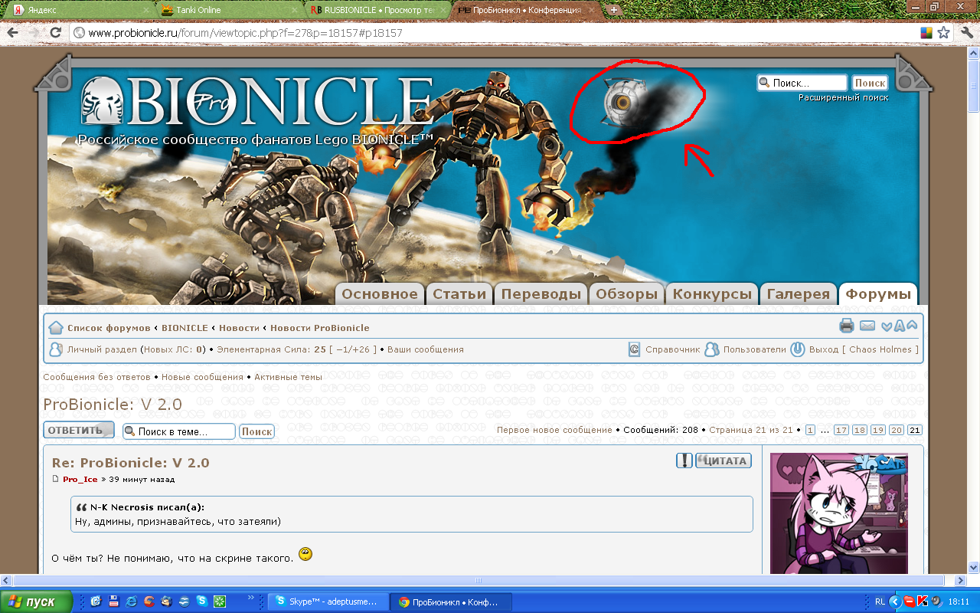Open the Галерея site tab
Screen dimensions: 980x613
[x=799, y=294]
